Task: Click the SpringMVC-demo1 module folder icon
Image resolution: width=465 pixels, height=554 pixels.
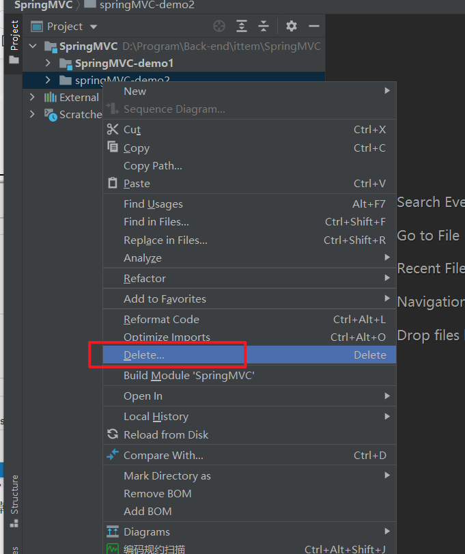Action: (x=66, y=64)
